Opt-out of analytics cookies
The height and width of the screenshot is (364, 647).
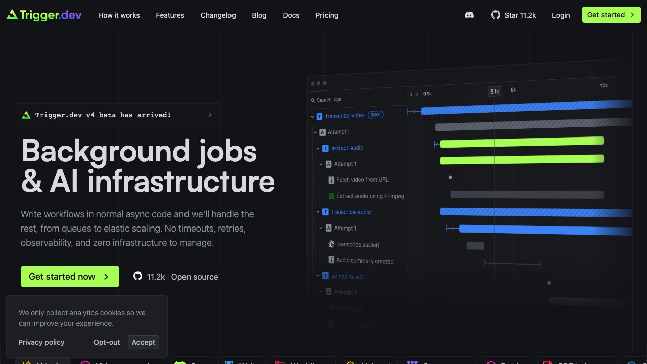[x=107, y=342]
